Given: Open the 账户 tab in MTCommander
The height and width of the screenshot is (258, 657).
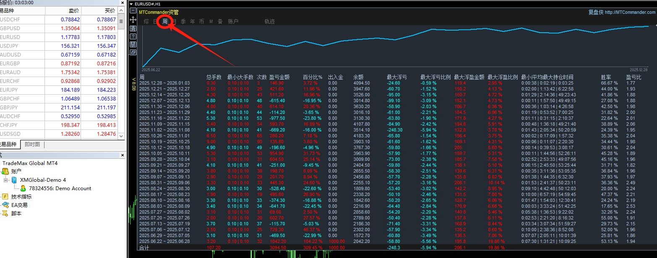Looking at the screenshot, I should pos(233,21).
